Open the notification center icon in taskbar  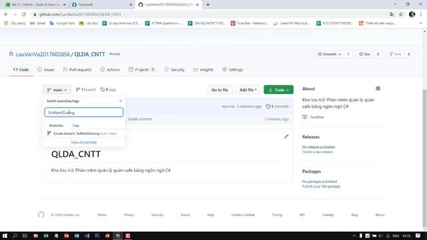pos(418,235)
